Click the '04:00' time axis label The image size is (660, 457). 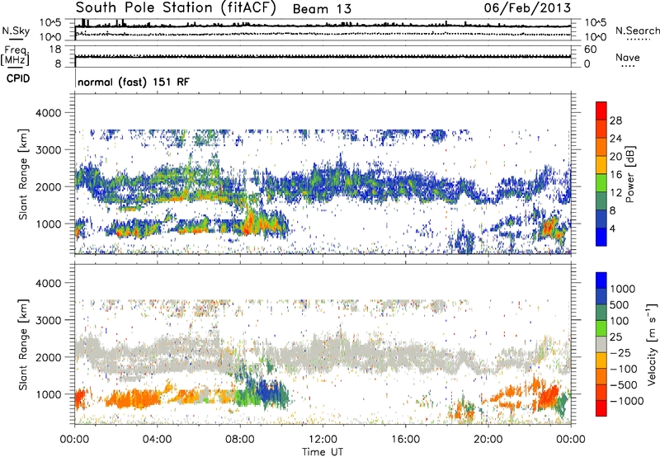click(157, 440)
